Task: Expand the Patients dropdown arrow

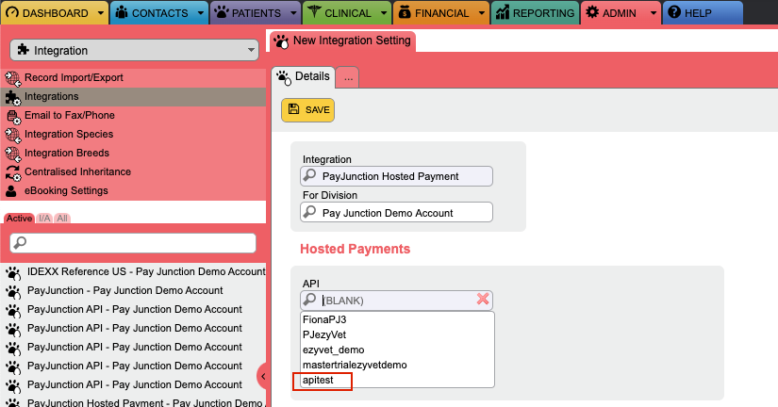Action: [x=293, y=13]
